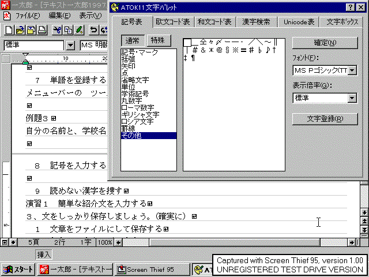The height and width of the screenshot is (277, 369).
Task: Click the vertical scrollbar down arrow in Ichitaro
Action: pyautogui.click(x=364, y=213)
